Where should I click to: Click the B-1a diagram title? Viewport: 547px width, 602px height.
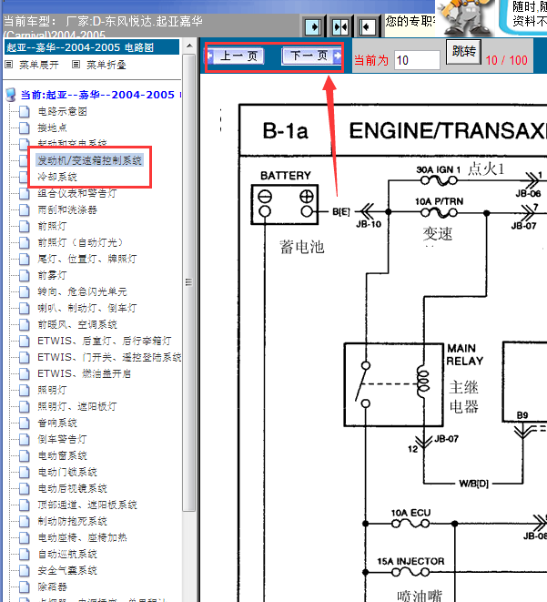tap(286, 130)
